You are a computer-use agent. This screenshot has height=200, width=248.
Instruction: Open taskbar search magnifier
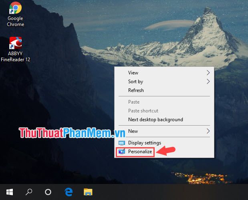(x=29, y=192)
